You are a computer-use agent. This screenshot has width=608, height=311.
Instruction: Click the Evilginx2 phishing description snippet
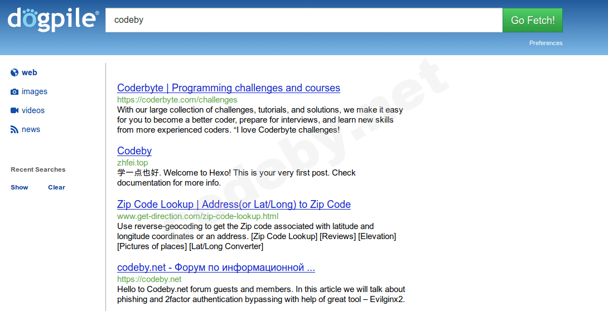point(261,294)
